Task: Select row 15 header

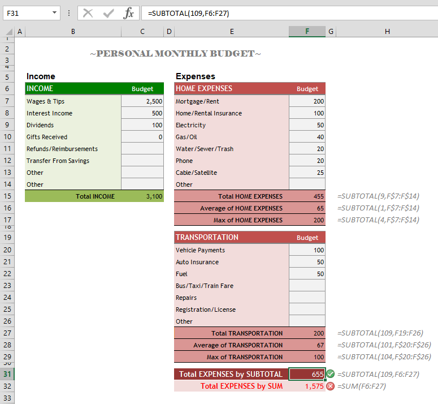Action: coord(7,196)
